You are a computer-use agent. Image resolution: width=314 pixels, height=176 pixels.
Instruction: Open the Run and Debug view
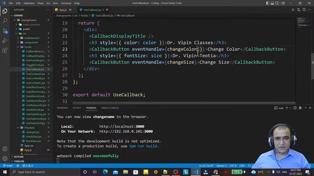tap(5, 40)
